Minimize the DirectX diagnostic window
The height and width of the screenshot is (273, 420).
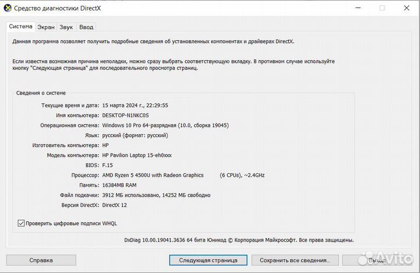click(x=356, y=8)
